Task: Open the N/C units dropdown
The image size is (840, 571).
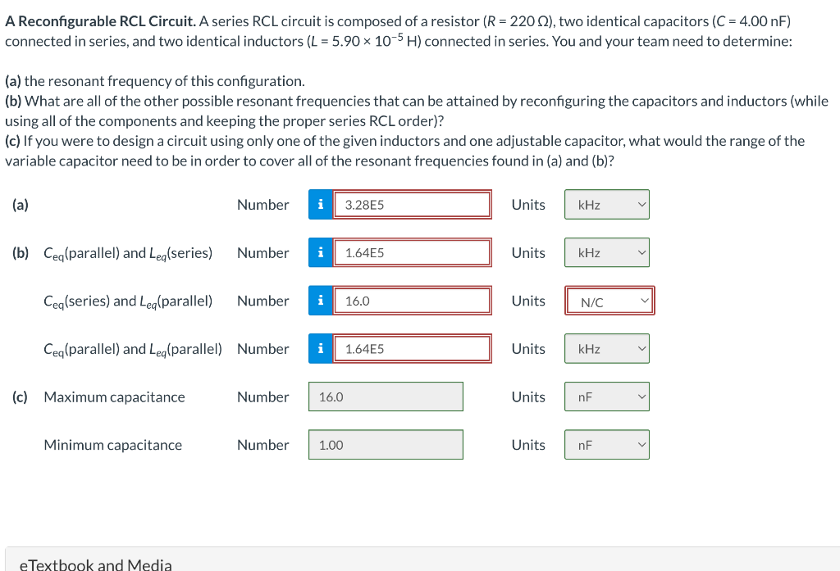Action: coord(609,301)
